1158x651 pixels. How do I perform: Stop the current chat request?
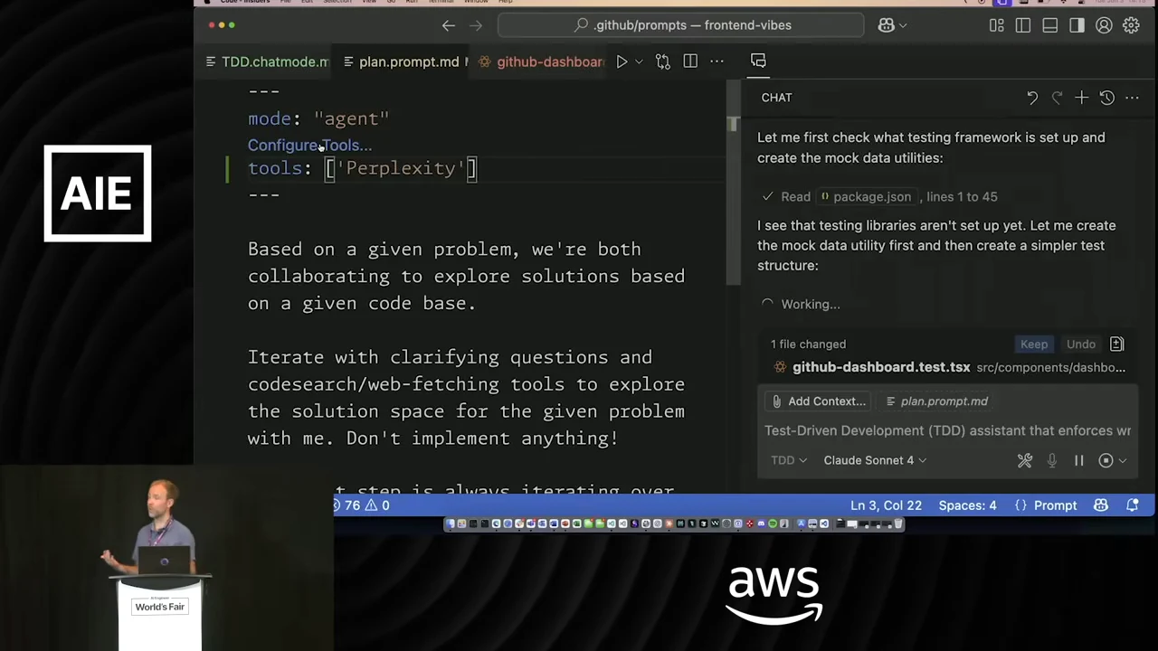coord(1106,460)
